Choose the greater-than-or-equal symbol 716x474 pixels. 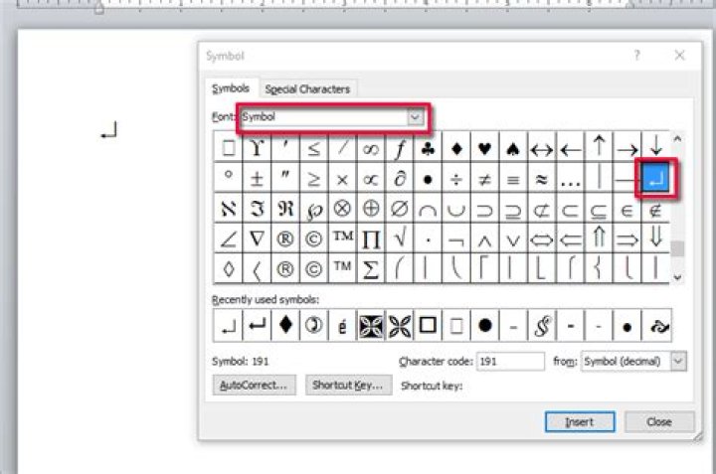pyautogui.click(x=313, y=179)
